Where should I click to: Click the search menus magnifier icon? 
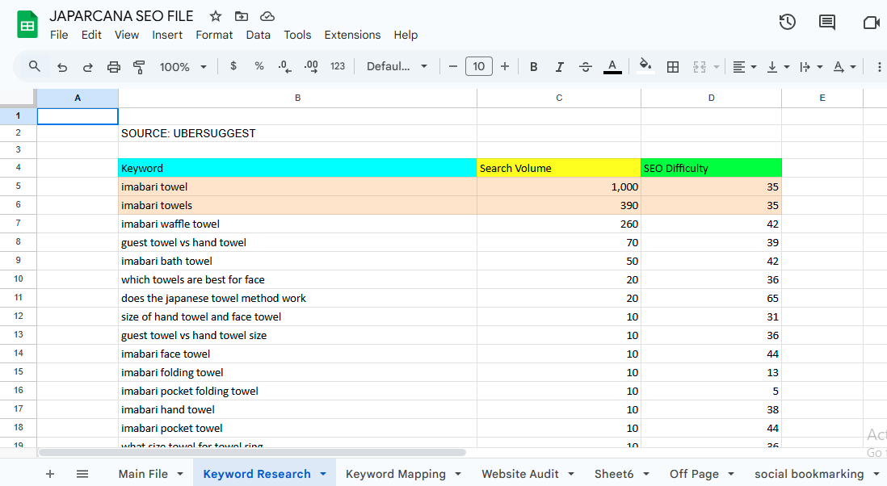pyautogui.click(x=35, y=66)
